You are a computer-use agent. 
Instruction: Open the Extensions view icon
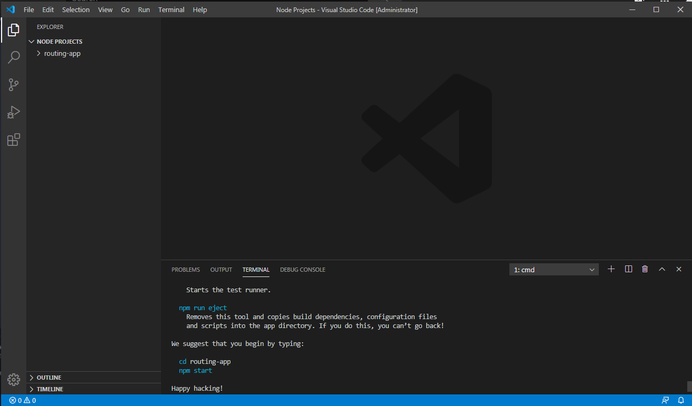coord(14,140)
